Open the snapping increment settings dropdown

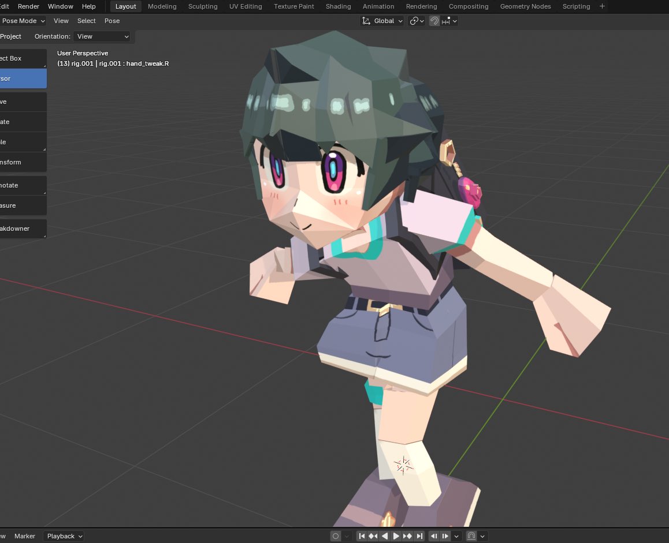(x=449, y=21)
